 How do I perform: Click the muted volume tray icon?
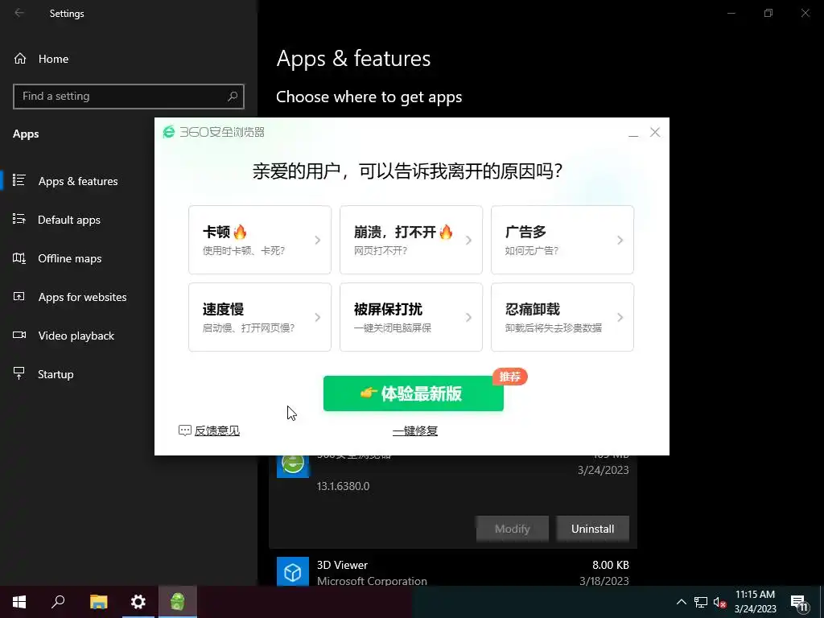719,602
